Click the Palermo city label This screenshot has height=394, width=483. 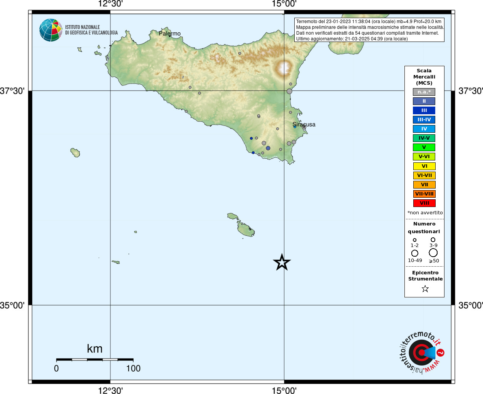point(170,33)
